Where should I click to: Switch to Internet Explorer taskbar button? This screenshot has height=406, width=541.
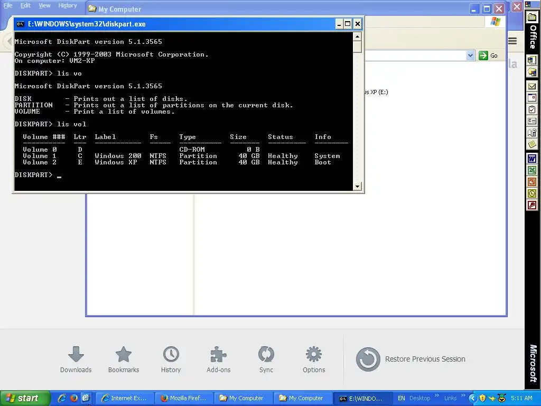click(x=124, y=398)
